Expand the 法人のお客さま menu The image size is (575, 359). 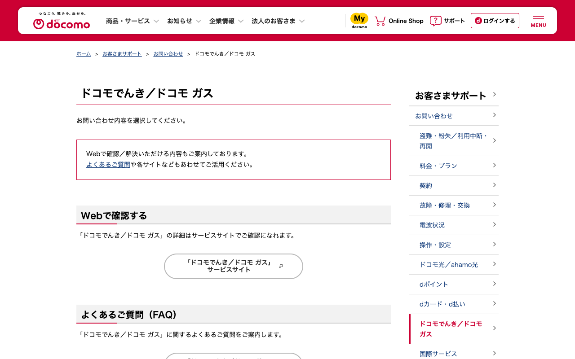pos(278,21)
